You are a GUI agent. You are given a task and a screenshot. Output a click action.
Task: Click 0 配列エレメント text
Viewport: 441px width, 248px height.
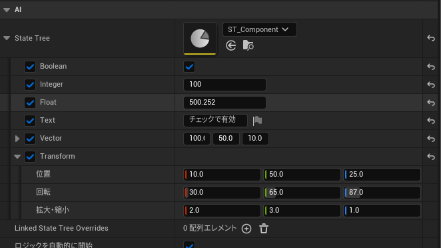[210, 228]
